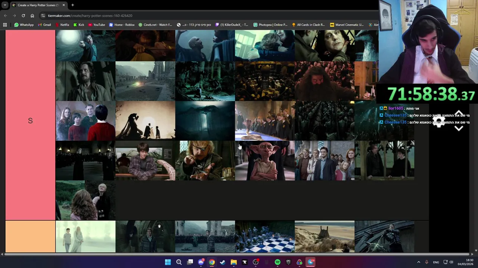Select the Hagrid in crowd thumbnail

(x=325, y=81)
